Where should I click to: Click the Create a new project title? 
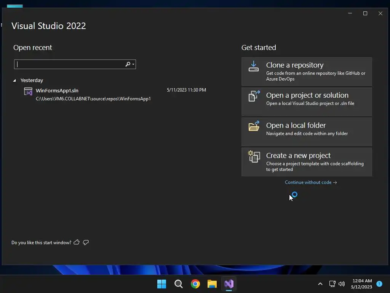pyautogui.click(x=298, y=156)
